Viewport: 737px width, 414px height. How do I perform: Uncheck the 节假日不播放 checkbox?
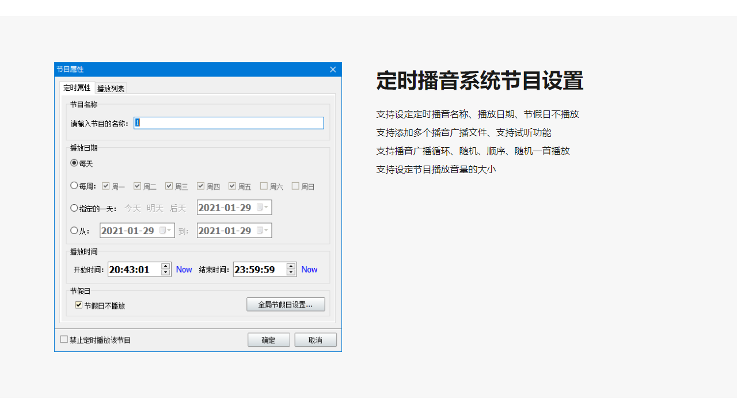[x=79, y=305]
